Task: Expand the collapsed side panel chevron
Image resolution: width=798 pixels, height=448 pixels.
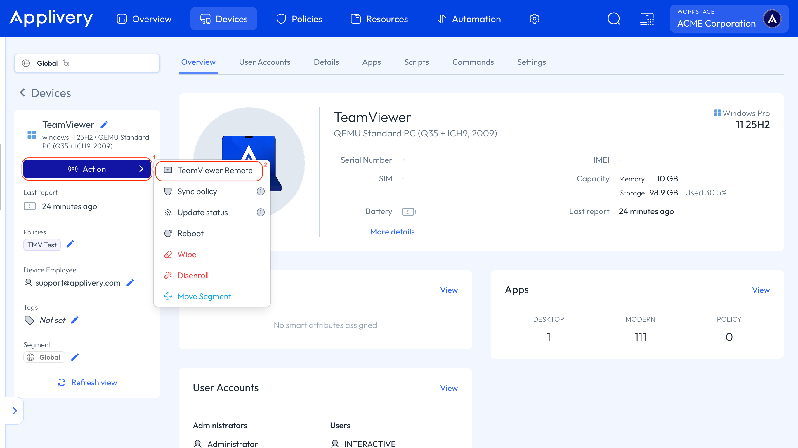Action: [x=15, y=411]
